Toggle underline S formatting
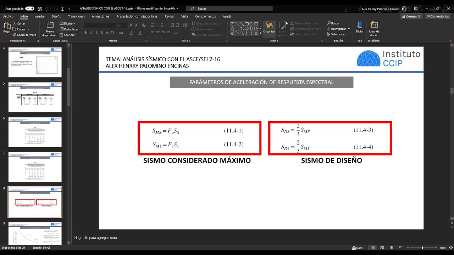454x255 pixels. [x=96, y=33]
